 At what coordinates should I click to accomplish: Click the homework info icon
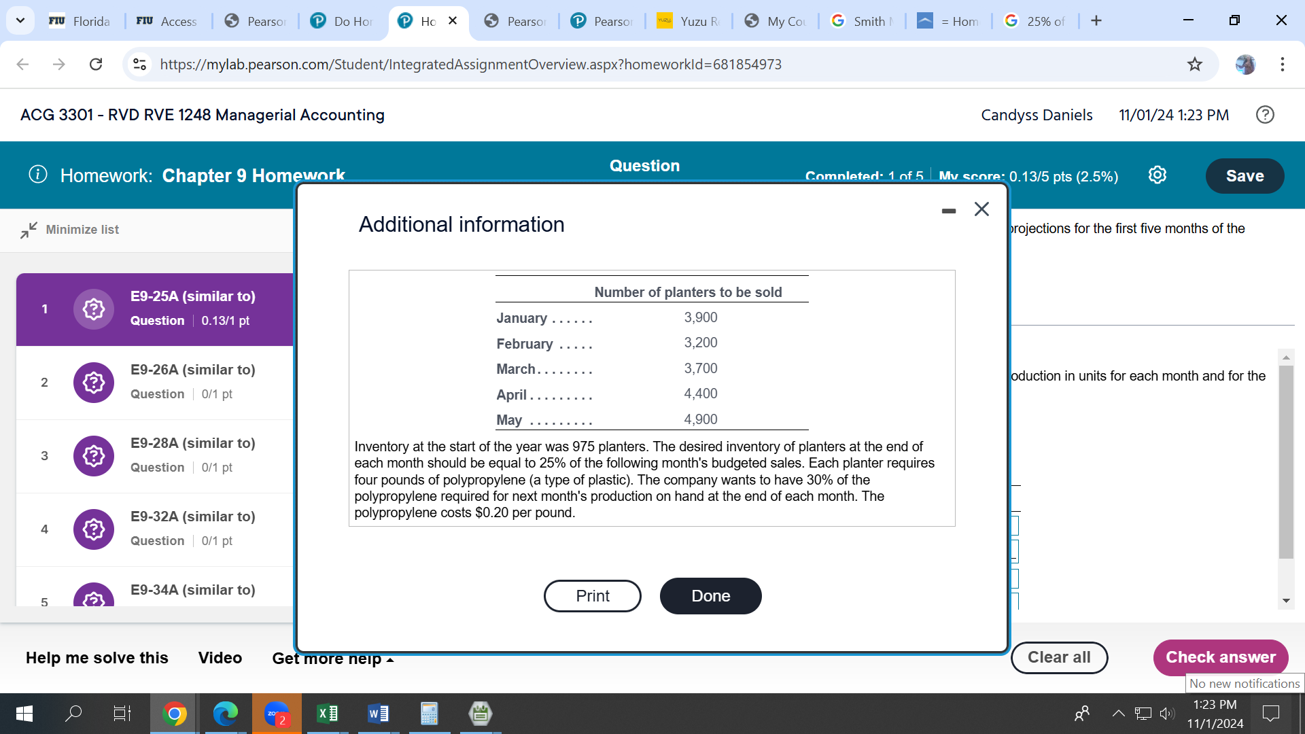[x=38, y=175]
